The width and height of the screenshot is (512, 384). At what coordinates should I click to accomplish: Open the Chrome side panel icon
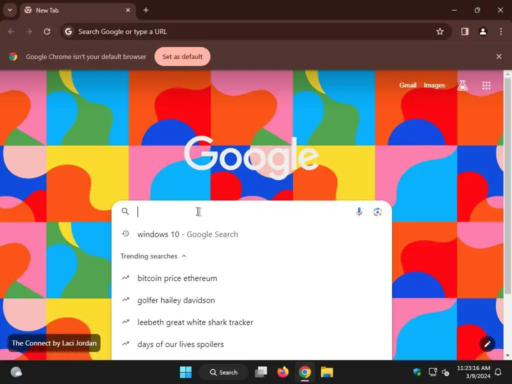tap(464, 31)
